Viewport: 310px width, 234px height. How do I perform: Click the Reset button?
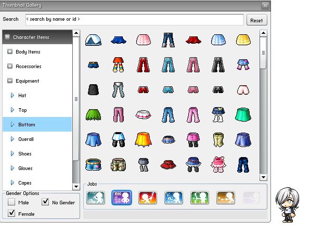[257, 20]
